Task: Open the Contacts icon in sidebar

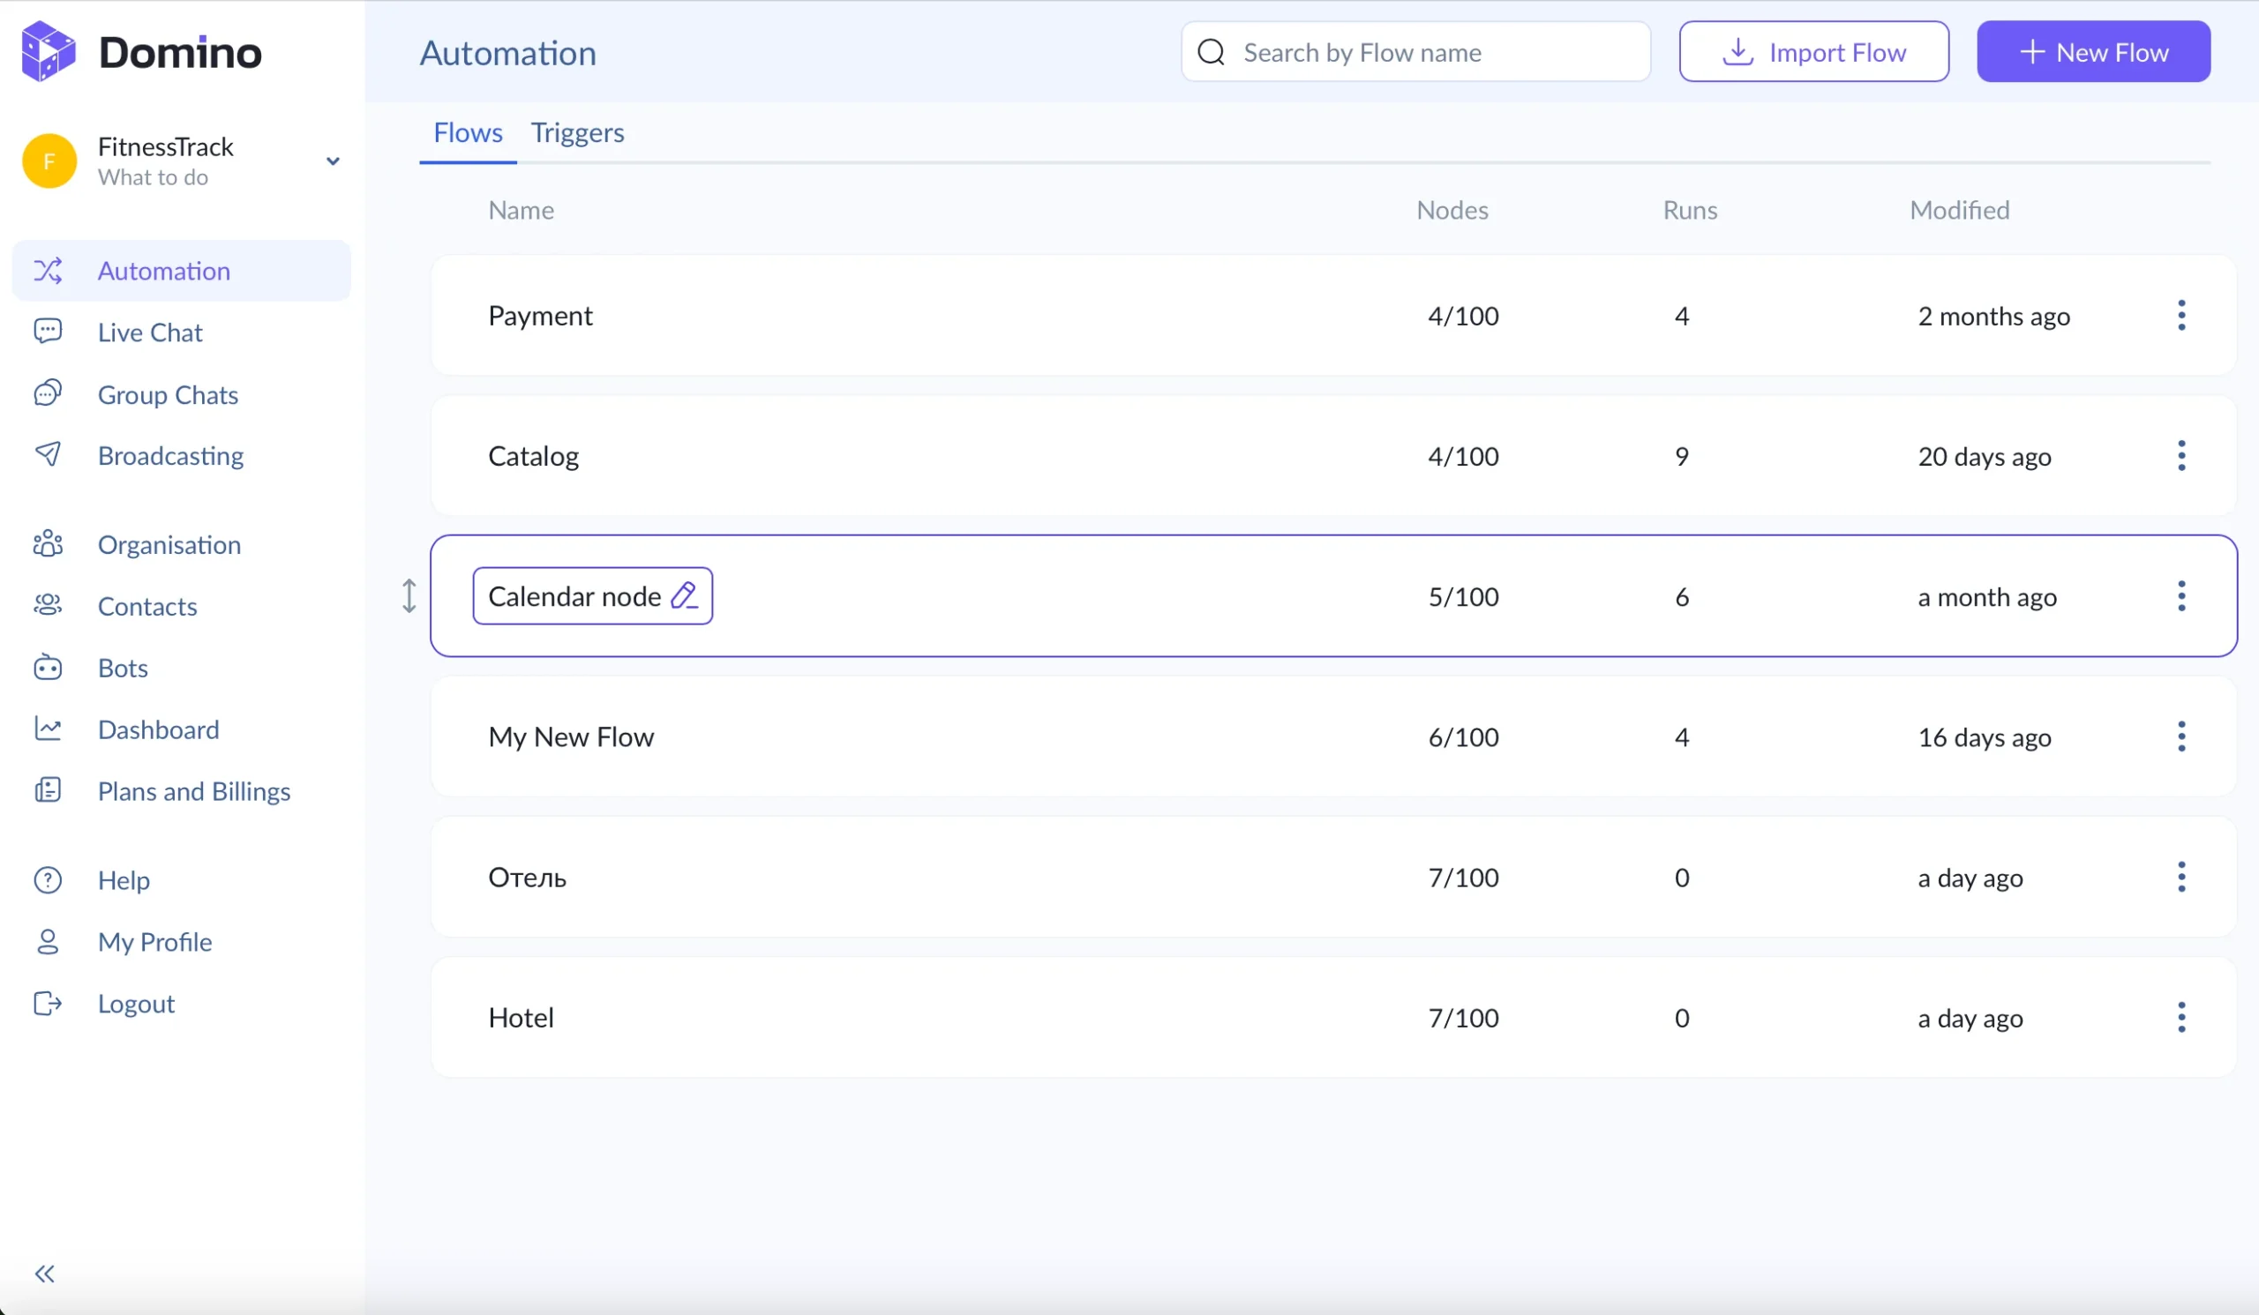Action: click(48, 606)
